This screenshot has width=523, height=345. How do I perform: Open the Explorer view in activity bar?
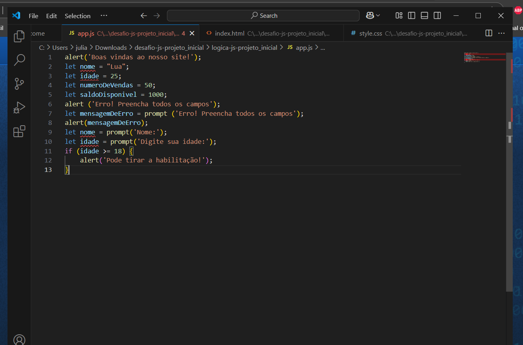[x=19, y=36]
